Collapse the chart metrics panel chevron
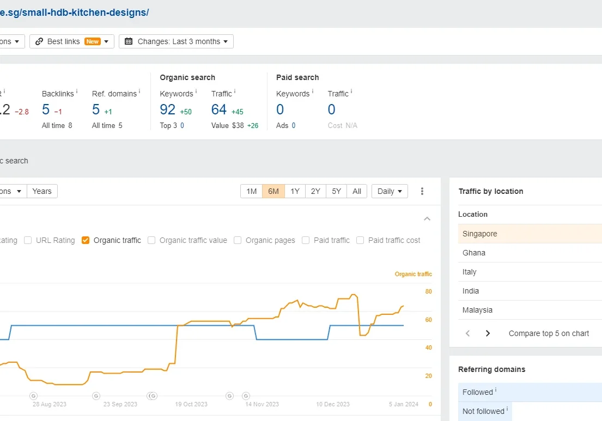The image size is (602, 421). tap(427, 219)
